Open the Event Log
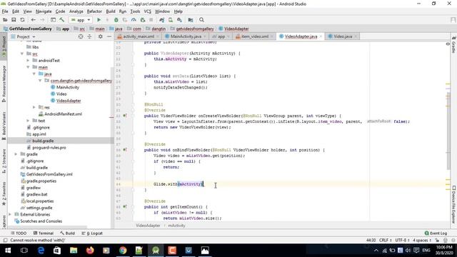Viewport: 457px width, 257px height. (x=436, y=233)
